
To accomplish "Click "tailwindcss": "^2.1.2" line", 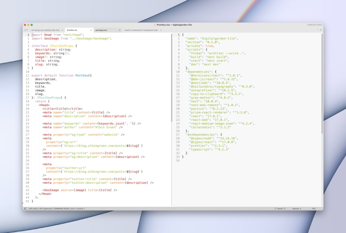I will (x=210, y=127).
